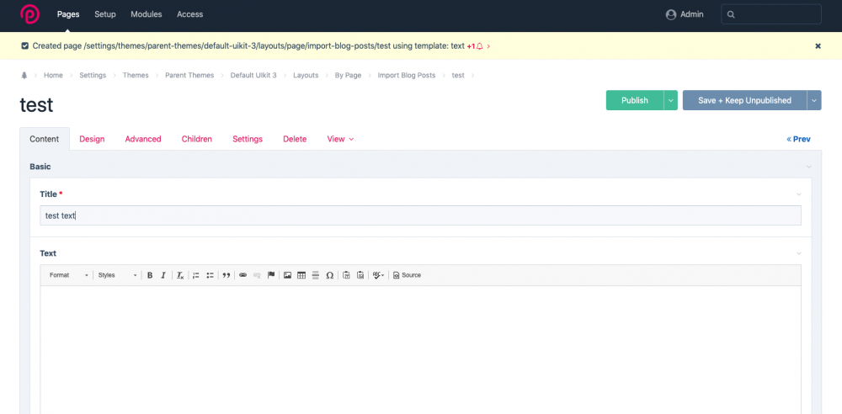842x414 pixels.
Task: Click the Paste as plain text icon
Action: click(x=346, y=275)
